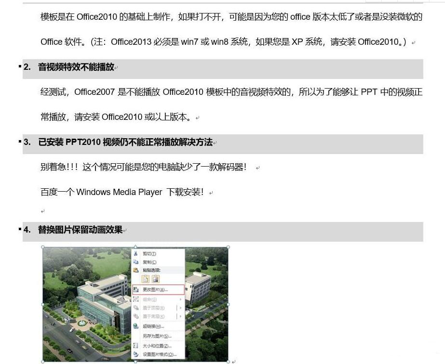This screenshot has height=364, width=445.
Task: Expand the 组合 submenu arrow
Action: 180,299
